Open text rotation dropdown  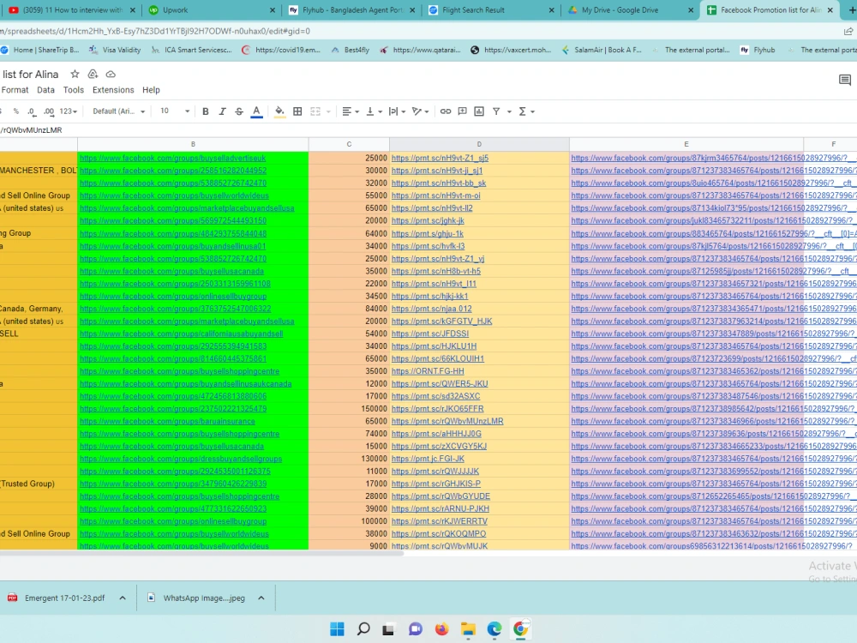point(420,111)
